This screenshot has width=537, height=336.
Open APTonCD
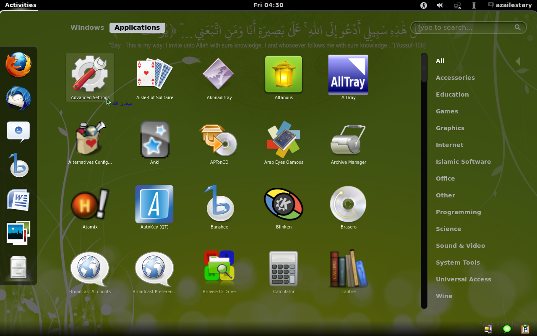219,139
